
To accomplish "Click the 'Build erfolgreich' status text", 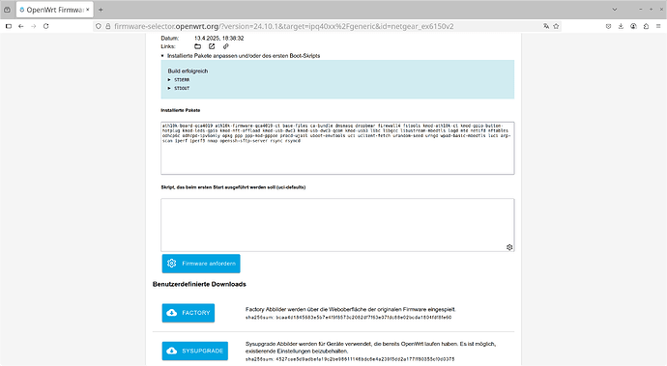I will (188, 71).
